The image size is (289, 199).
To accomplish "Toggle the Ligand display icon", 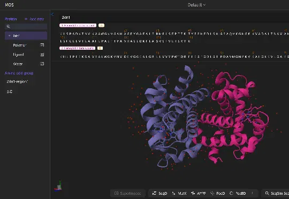I will (x=42, y=55).
